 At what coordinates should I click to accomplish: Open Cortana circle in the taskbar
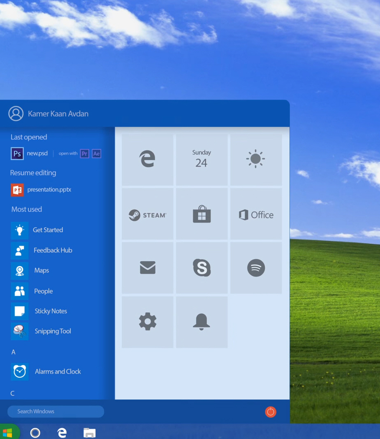[x=35, y=432]
